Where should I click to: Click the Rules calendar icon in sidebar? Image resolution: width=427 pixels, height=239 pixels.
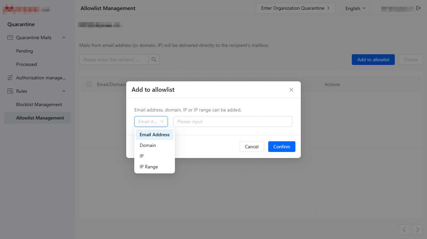click(10, 91)
